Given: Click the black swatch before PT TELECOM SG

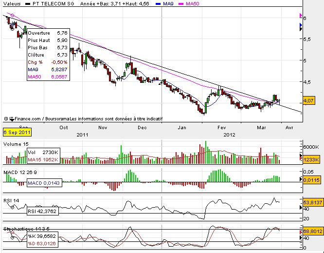Looking at the screenshot, I should click(x=28, y=4).
